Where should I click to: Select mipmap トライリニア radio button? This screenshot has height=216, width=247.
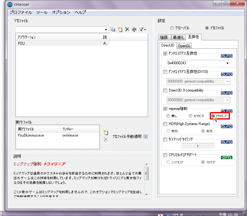pos(213,116)
